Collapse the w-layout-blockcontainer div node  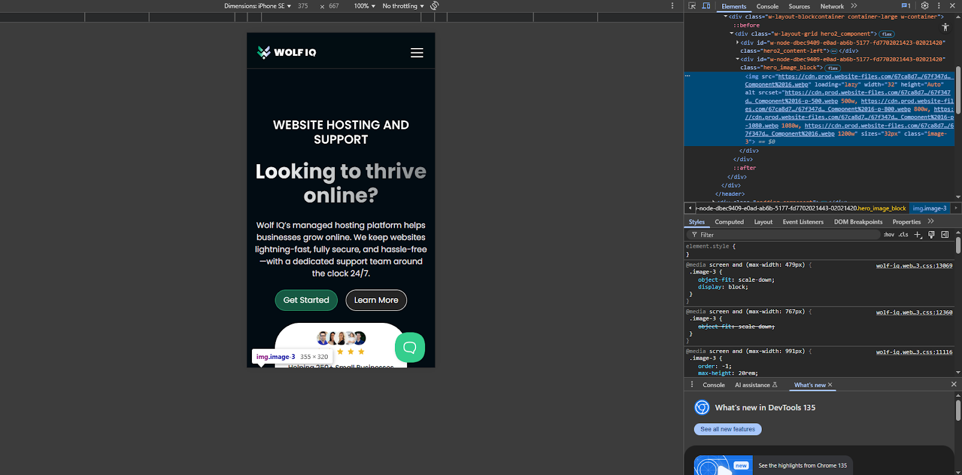726,17
